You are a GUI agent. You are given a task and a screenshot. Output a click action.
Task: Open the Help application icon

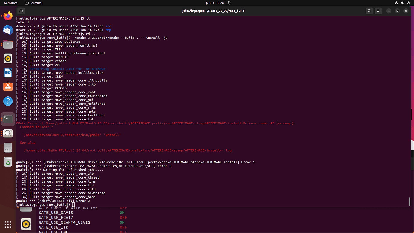8,100
